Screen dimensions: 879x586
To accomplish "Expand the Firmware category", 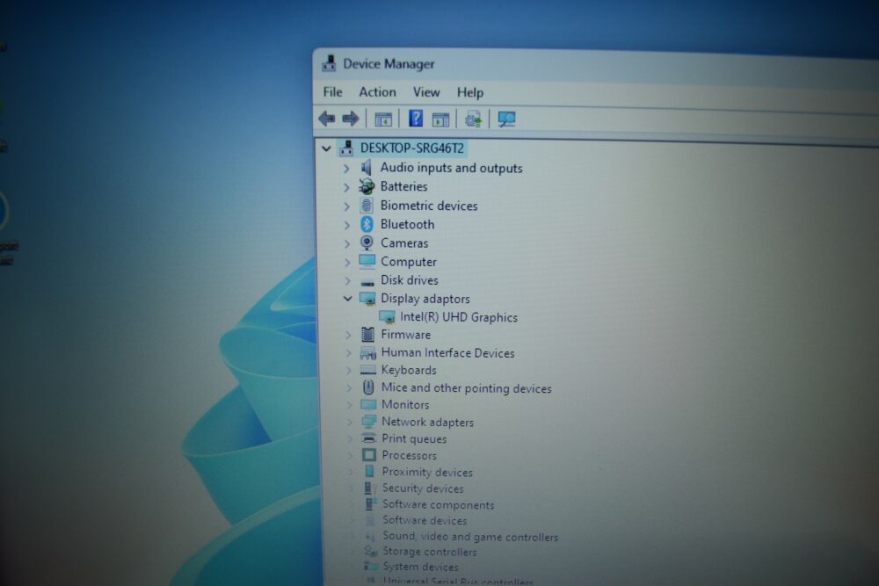I will 348,335.
